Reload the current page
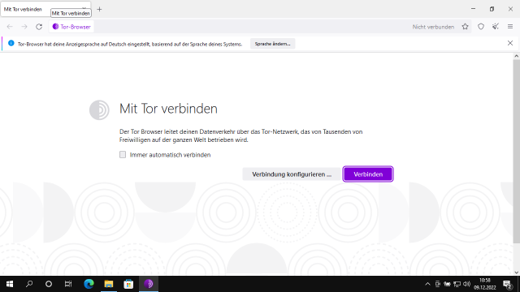 pyautogui.click(x=39, y=27)
